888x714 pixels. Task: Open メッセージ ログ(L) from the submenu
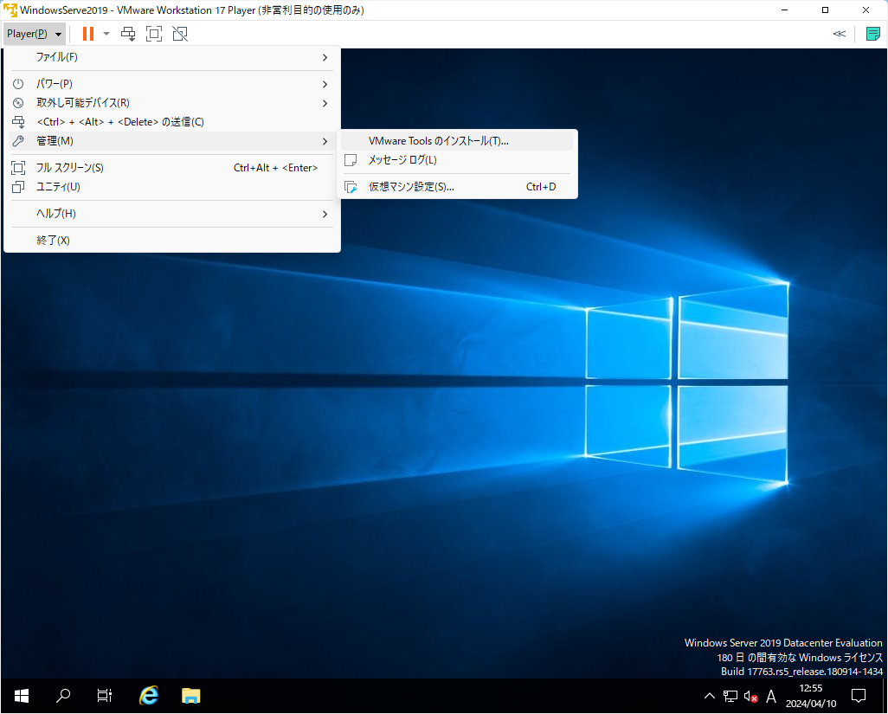[x=457, y=159]
